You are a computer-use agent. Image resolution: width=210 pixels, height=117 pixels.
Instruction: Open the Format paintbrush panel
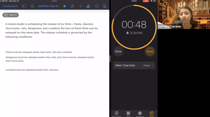click(72, 6)
